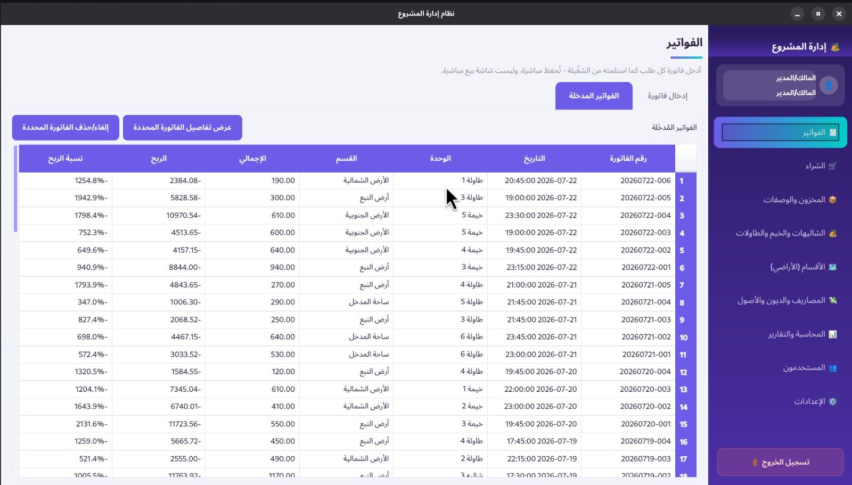The height and width of the screenshot is (485, 852).
Task: Click the tent icon for الشاليهات والخيم والطاولات
Action: 833,233
